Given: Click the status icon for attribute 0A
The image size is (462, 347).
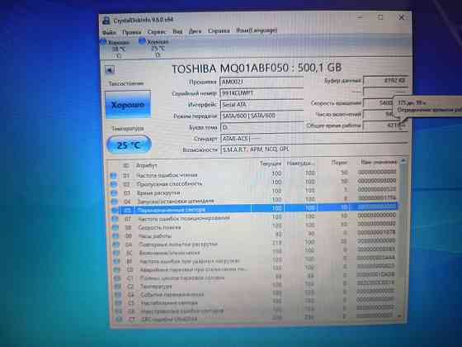Looking at the screenshot, I should [115, 245].
